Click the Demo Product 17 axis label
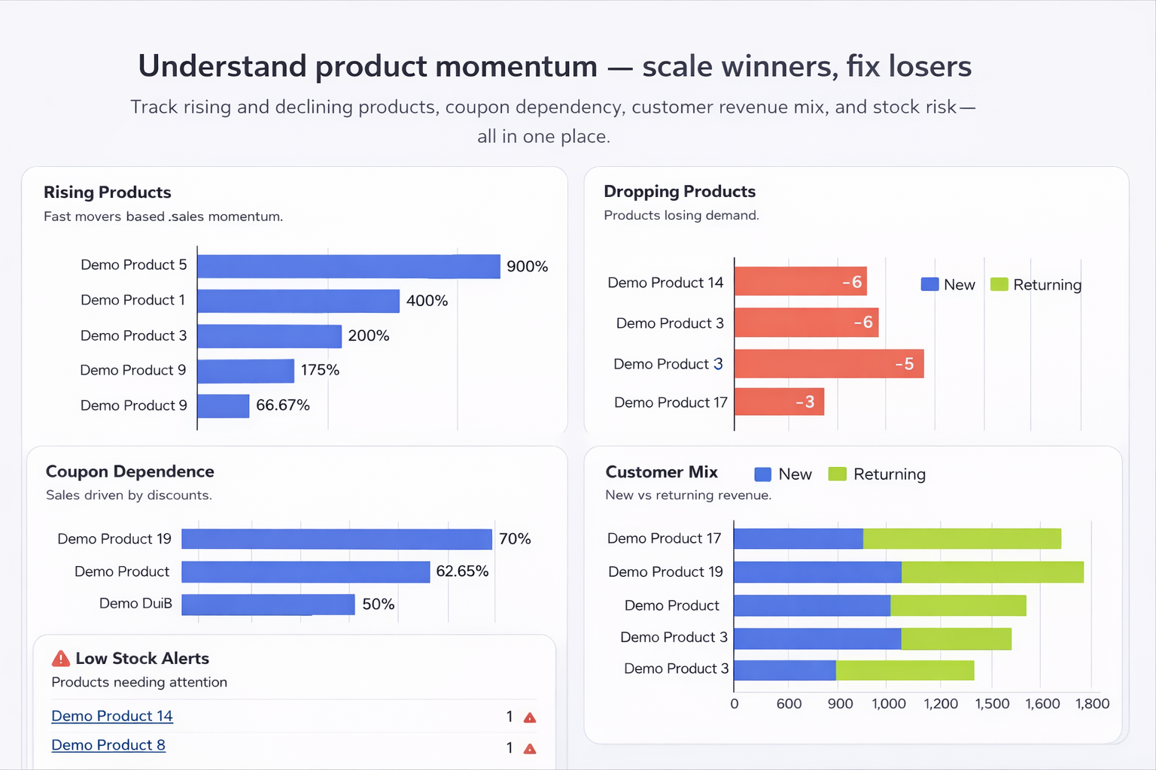 (x=665, y=538)
